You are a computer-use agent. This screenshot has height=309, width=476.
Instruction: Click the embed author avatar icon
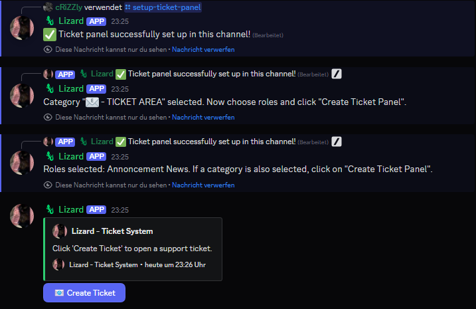pos(60,231)
